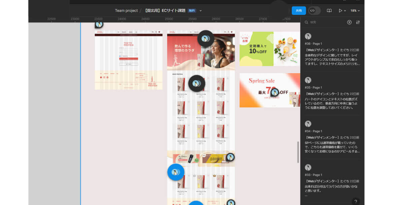Image resolution: width=404 pixels, height=205 pixels.
Task: Open the comment pin on the promo banner strip
Action: pyautogui.click(x=230, y=157)
